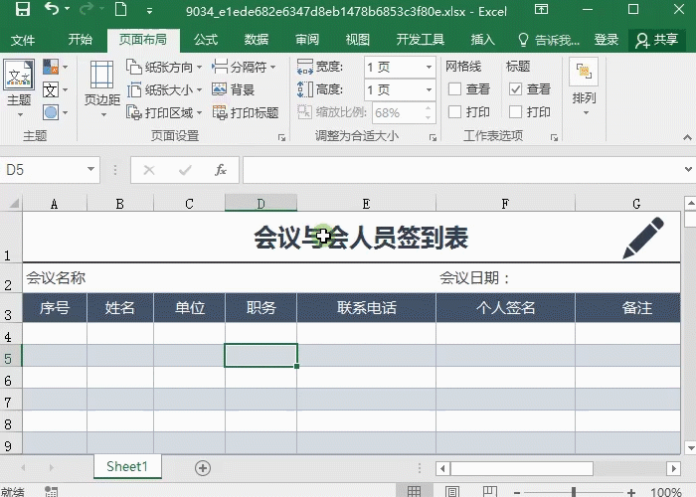This screenshot has width=696, height=497.
Task: Open the 插入 tab
Action: pos(482,40)
